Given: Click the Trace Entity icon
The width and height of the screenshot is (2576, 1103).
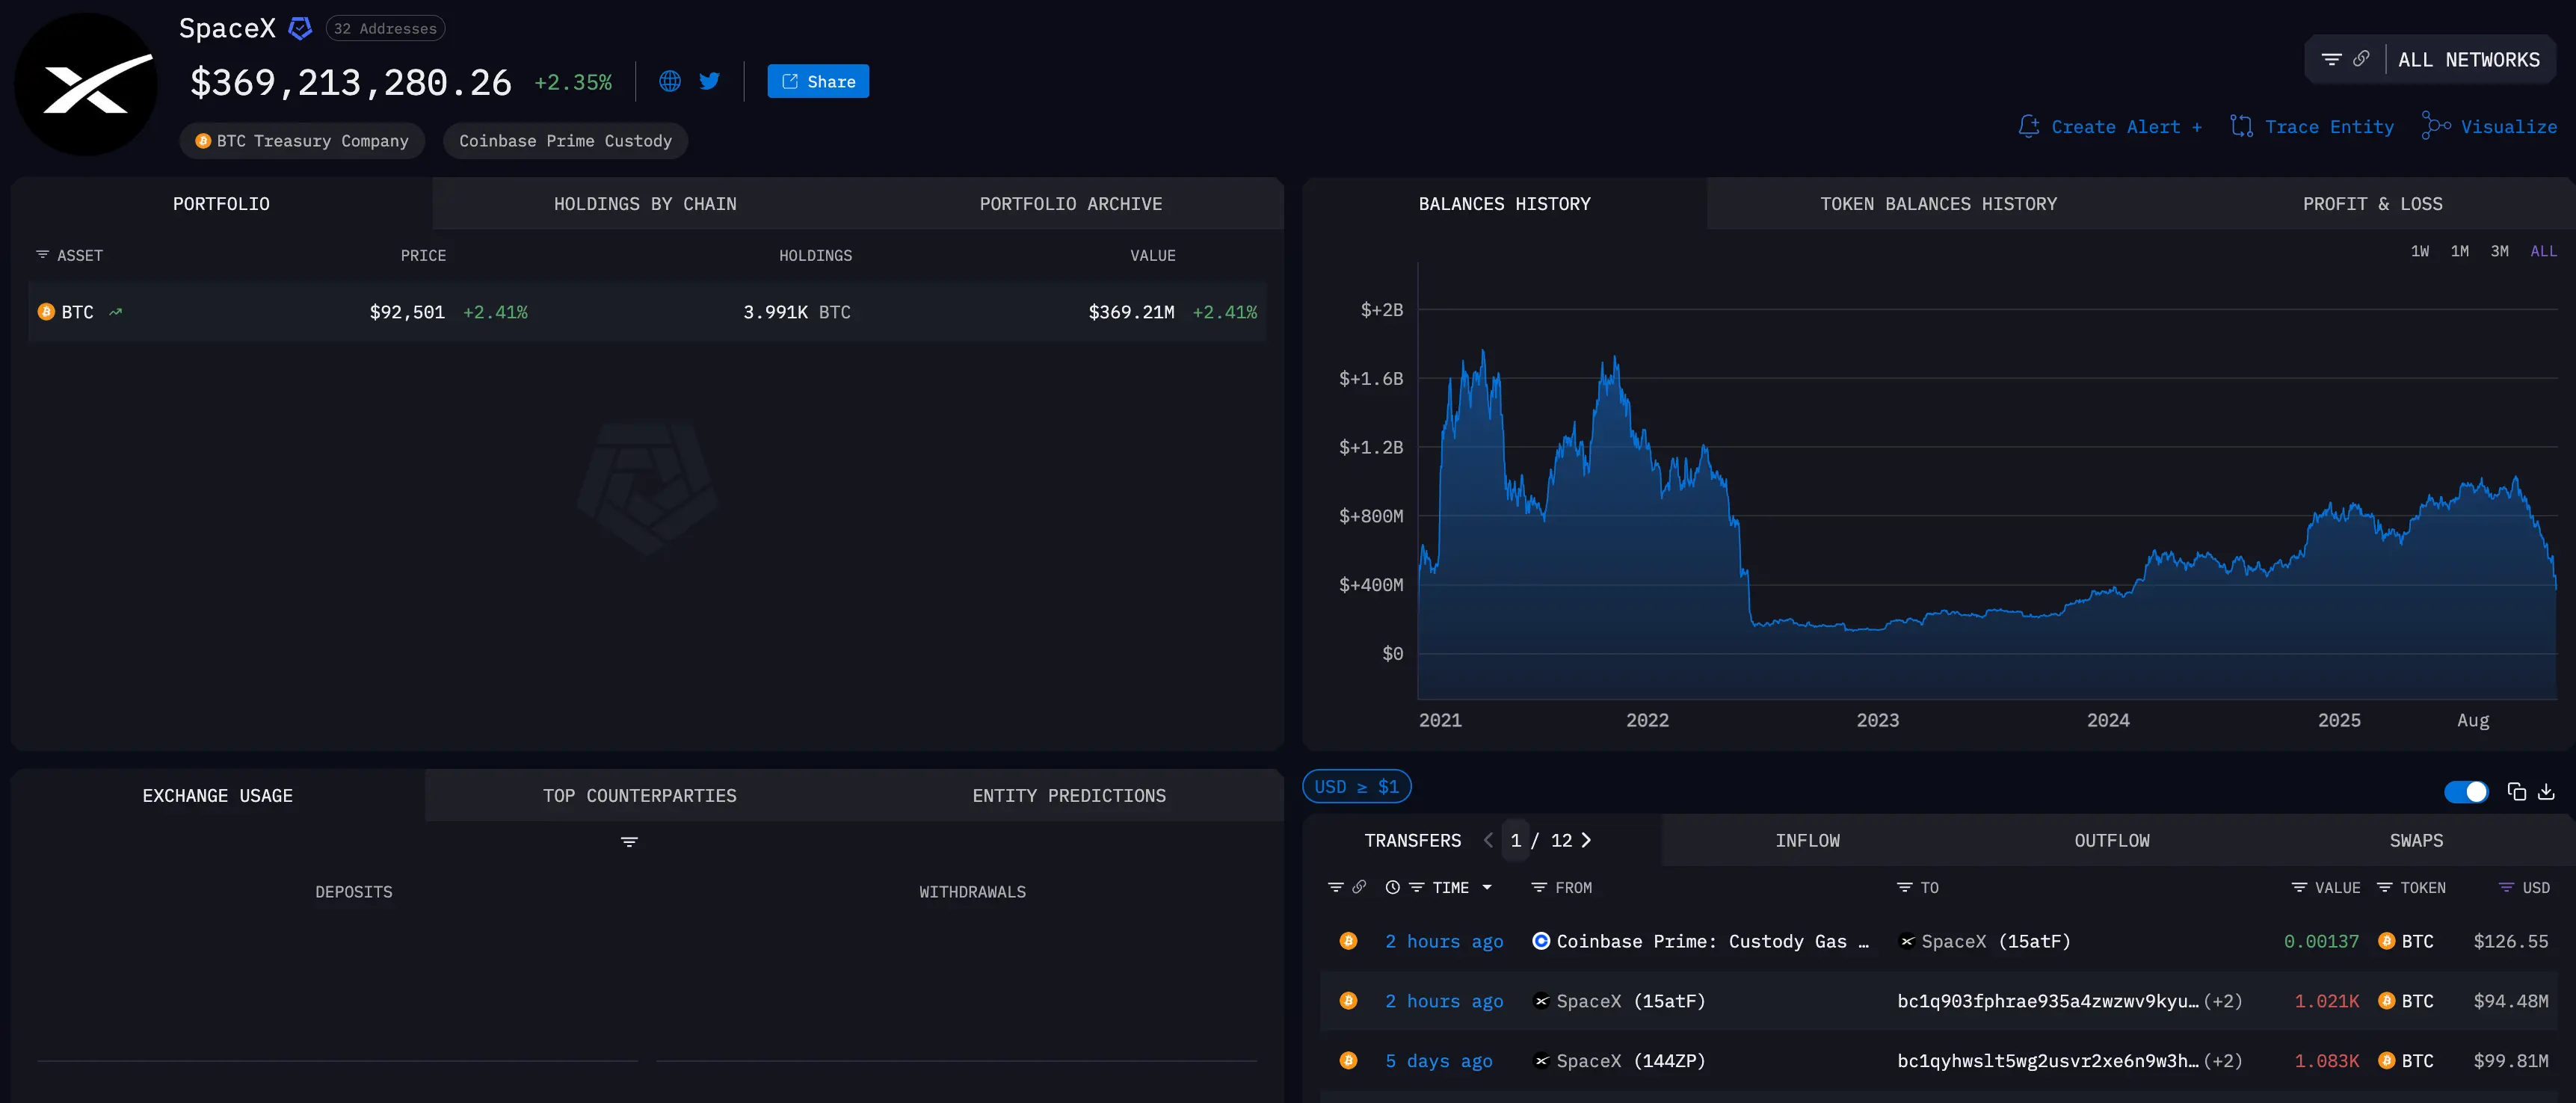Looking at the screenshot, I should (x=2243, y=126).
